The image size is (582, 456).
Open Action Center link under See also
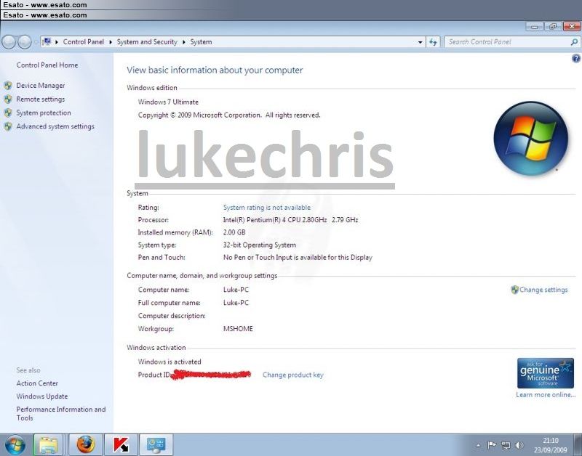[37, 383]
